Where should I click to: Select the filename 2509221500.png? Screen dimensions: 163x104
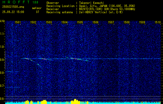tap(13, 7)
